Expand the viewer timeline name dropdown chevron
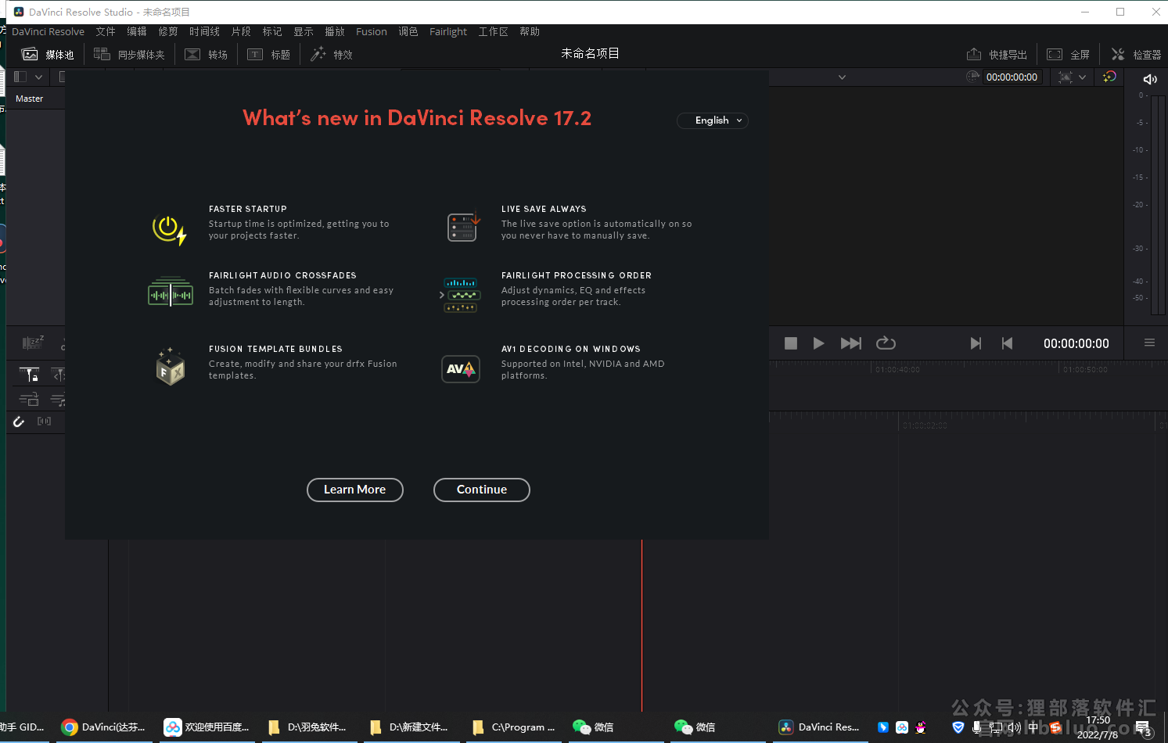 click(x=842, y=77)
